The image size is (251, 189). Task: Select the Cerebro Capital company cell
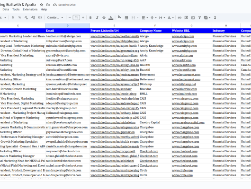155,123
